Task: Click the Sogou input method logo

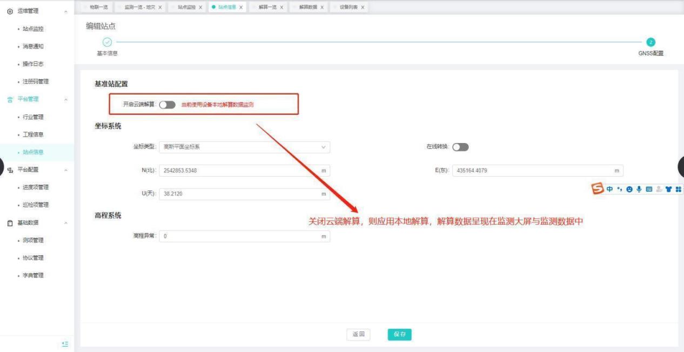Action: 597,189
